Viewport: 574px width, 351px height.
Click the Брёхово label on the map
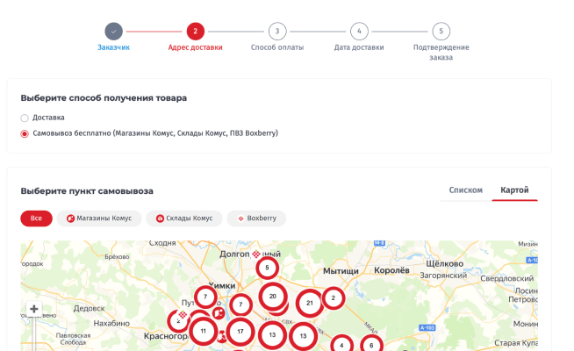coord(117,257)
